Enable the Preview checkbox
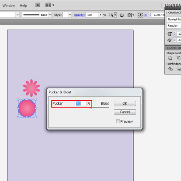The image size is (181, 181). [x=118, y=121]
